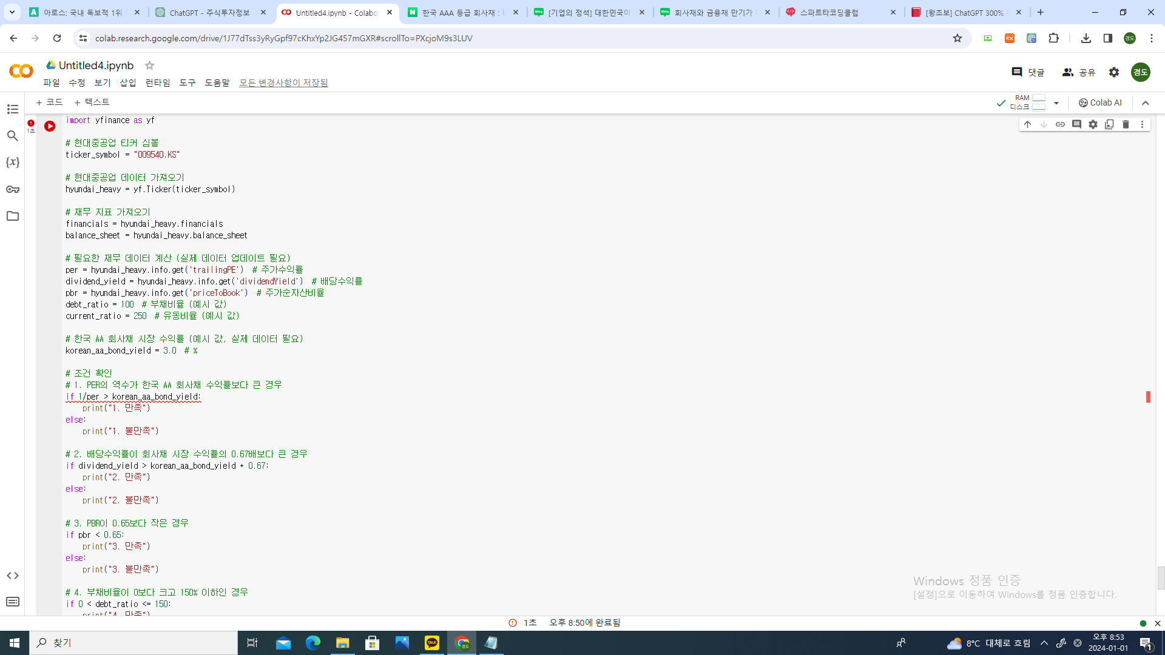The height and width of the screenshot is (655, 1165).
Task: Move cell down arrow
Action: (1044, 124)
